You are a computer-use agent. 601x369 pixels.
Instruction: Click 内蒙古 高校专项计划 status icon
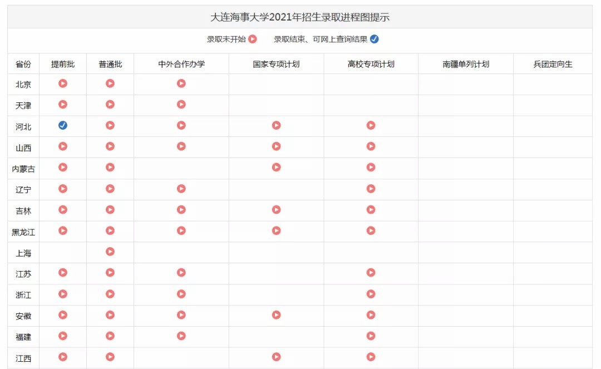pos(371,168)
